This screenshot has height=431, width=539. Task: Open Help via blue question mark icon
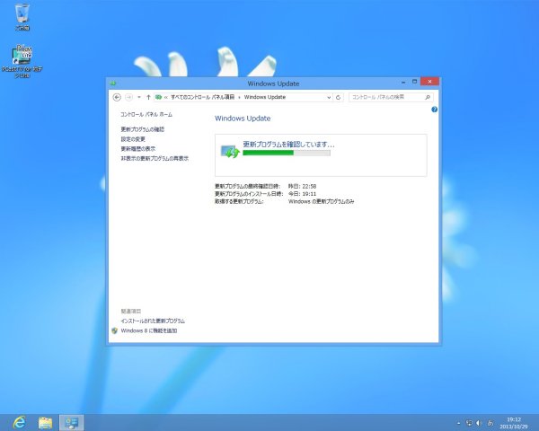[x=434, y=110]
